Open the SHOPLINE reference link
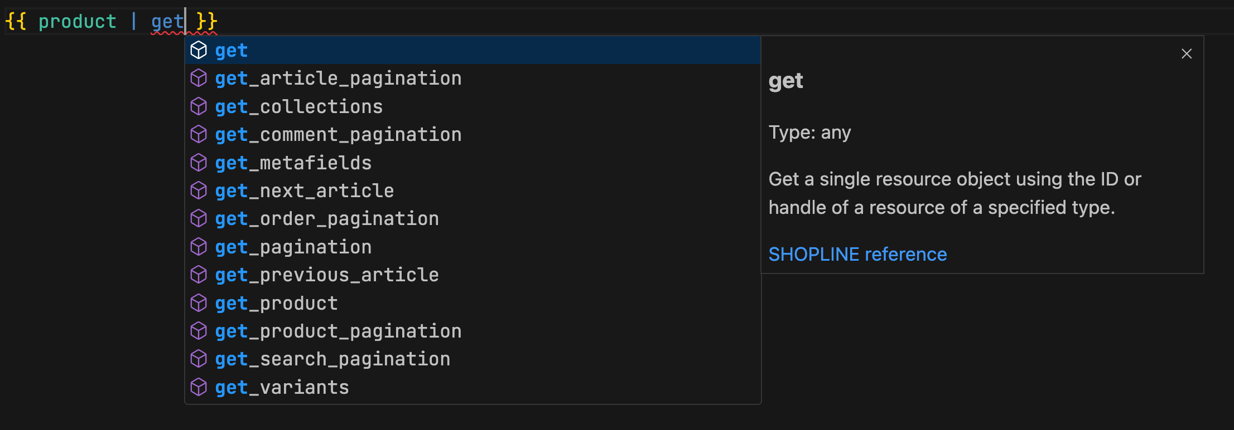The image size is (1234, 430). click(x=857, y=255)
